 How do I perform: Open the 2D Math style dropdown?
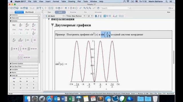[54, 16]
